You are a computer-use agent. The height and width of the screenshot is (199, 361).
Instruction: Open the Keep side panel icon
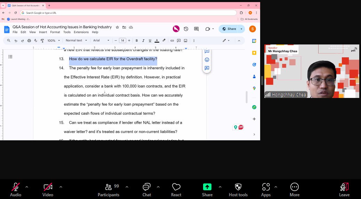[x=254, y=53]
